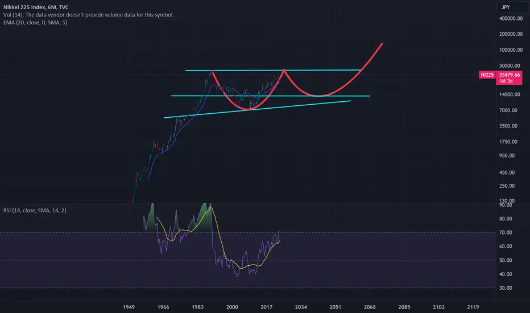
Task: Click the Nikkei 225 Index chart title
Action: click(x=36, y=7)
